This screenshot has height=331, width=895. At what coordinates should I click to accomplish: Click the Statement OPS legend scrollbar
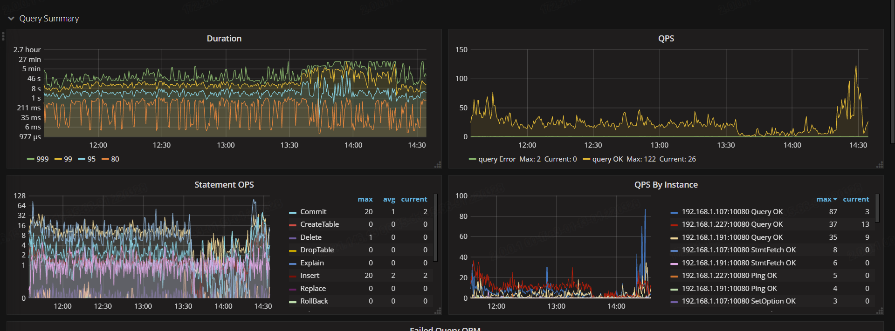tap(435, 228)
